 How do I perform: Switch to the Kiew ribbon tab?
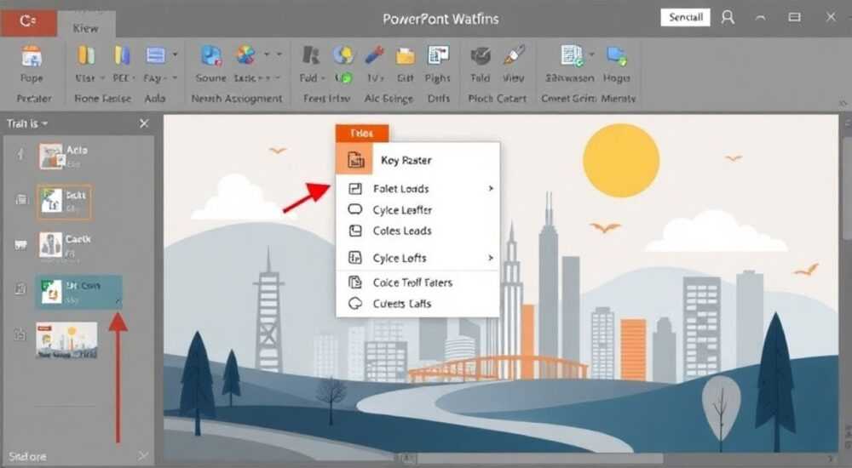pyautogui.click(x=86, y=28)
